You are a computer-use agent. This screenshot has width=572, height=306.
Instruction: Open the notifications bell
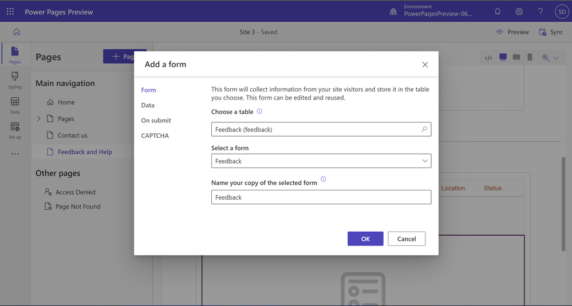pyautogui.click(x=498, y=11)
